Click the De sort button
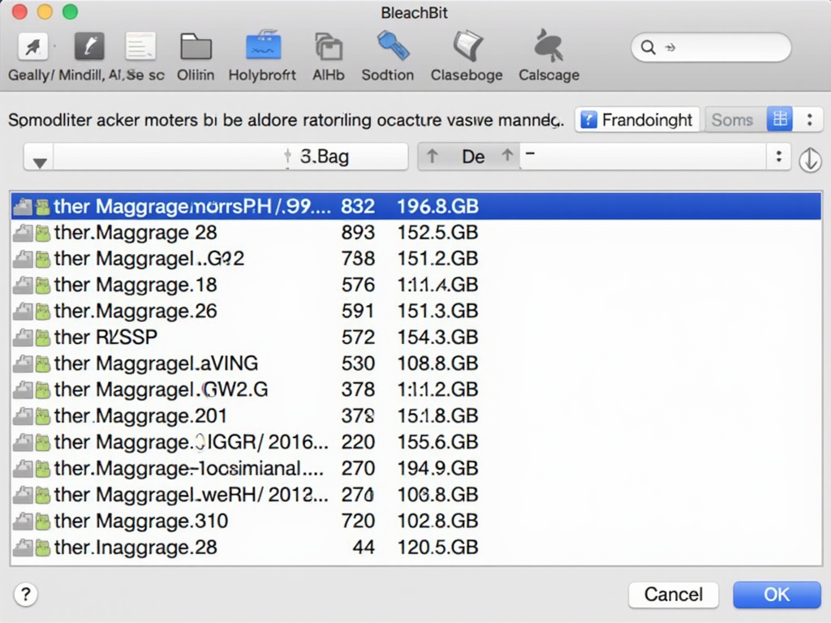The width and height of the screenshot is (831, 623). [470, 157]
